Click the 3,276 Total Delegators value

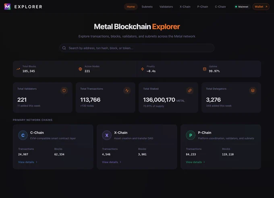[x=214, y=100]
